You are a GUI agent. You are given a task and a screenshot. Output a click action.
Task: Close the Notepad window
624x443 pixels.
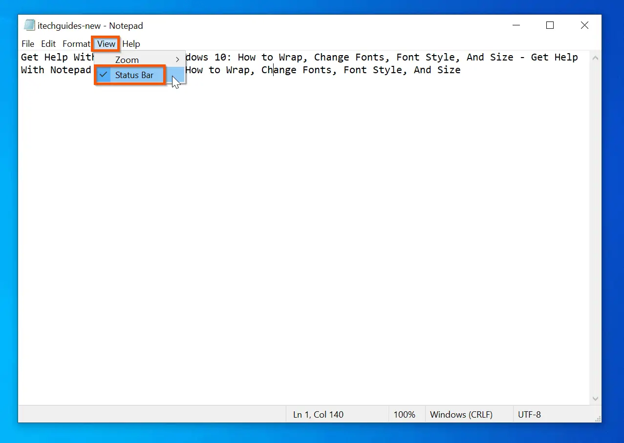(584, 25)
